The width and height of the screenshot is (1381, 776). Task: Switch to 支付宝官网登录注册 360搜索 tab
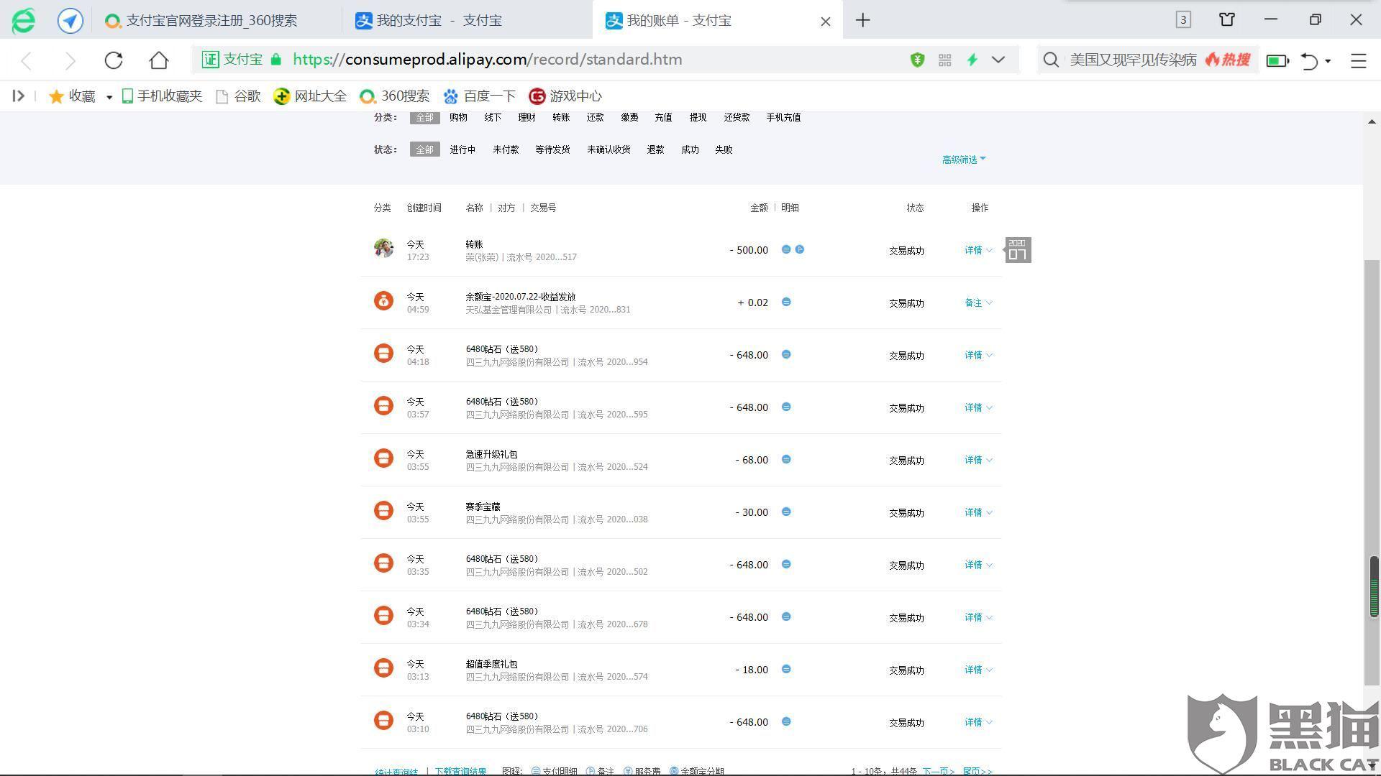211,21
